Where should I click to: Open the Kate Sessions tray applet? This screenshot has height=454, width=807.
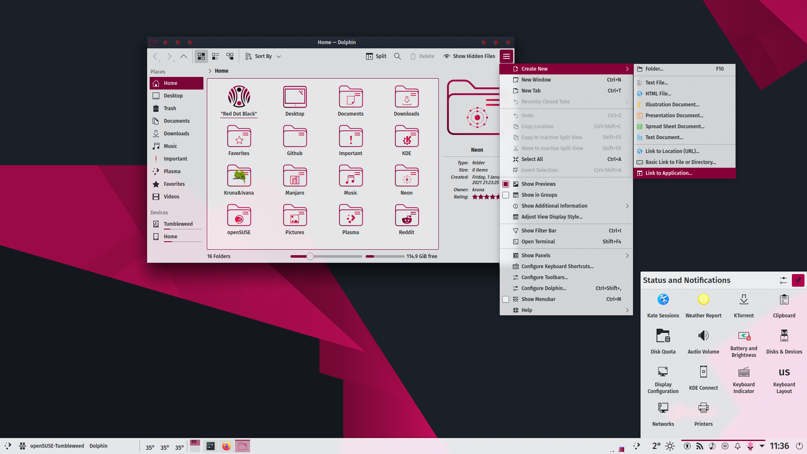[x=663, y=306]
